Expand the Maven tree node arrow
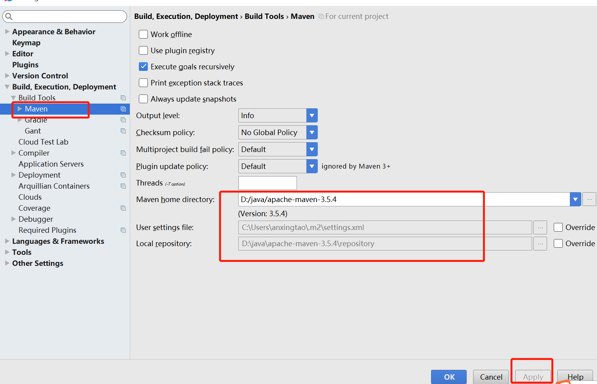The width and height of the screenshot is (597, 384). pyautogui.click(x=20, y=109)
